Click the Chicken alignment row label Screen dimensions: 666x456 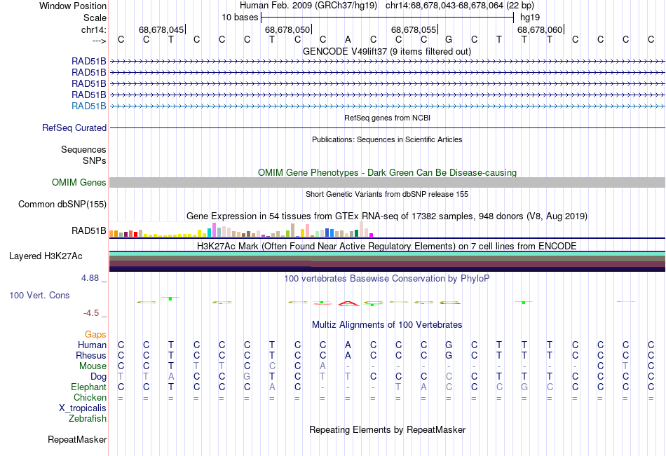(x=90, y=398)
